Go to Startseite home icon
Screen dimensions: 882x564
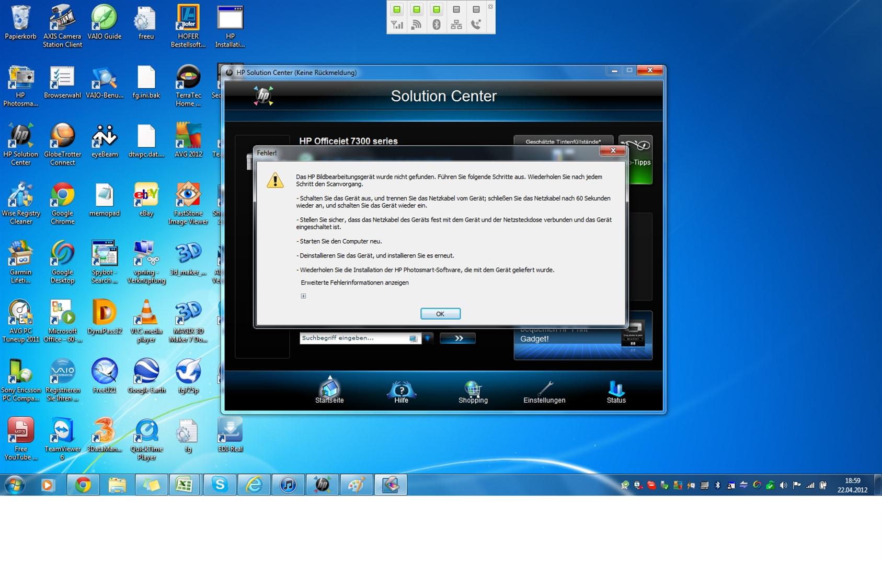point(329,390)
